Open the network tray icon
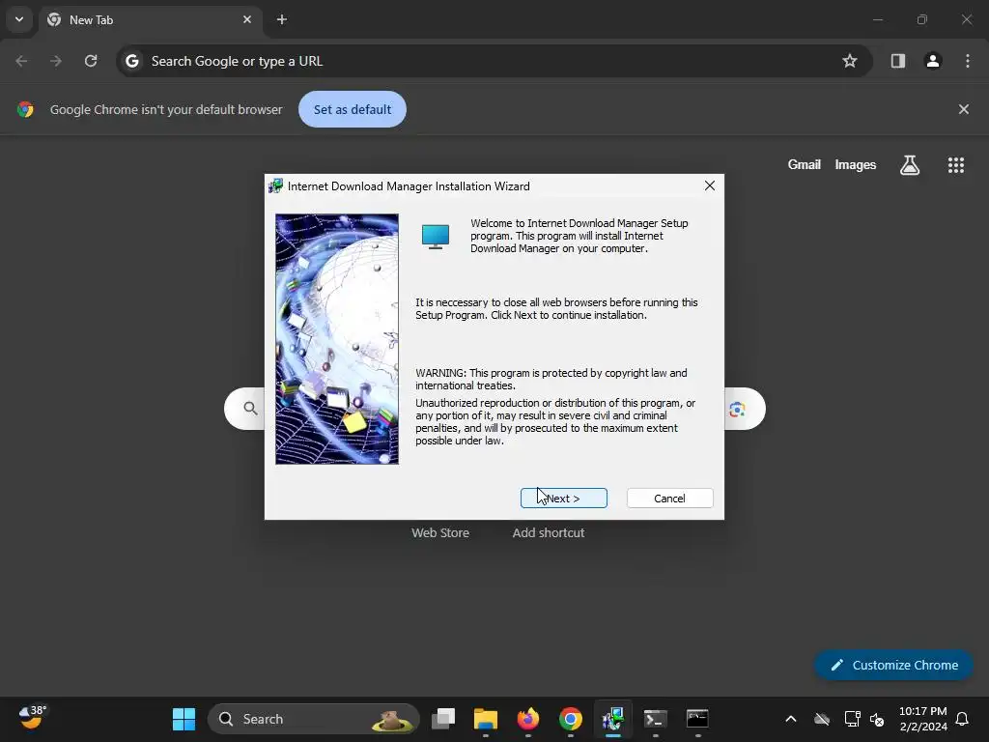Image resolution: width=989 pixels, height=742 pixels. coord(852,719)
